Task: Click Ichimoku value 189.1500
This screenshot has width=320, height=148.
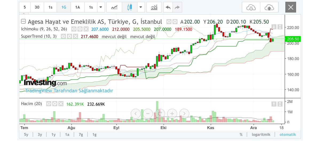Action: pos(183,29)
